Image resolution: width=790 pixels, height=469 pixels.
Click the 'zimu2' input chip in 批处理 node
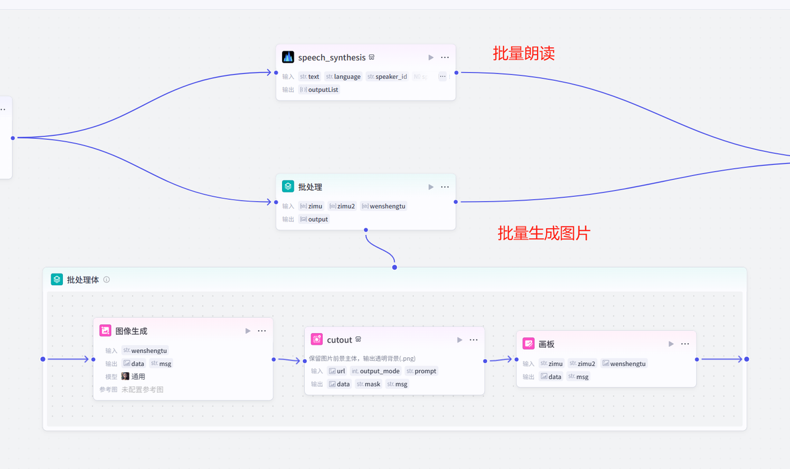tap(343, 206)
